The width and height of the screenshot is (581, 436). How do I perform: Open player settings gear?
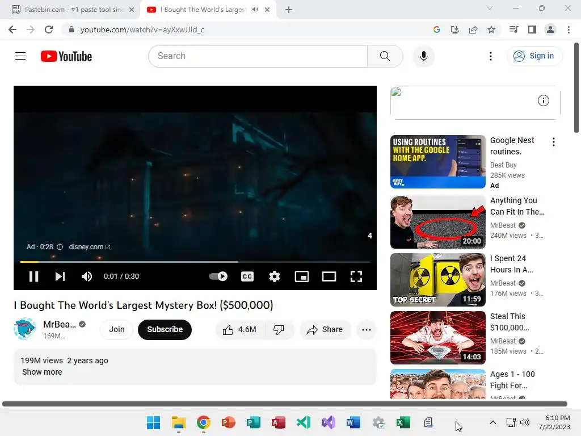275,276
